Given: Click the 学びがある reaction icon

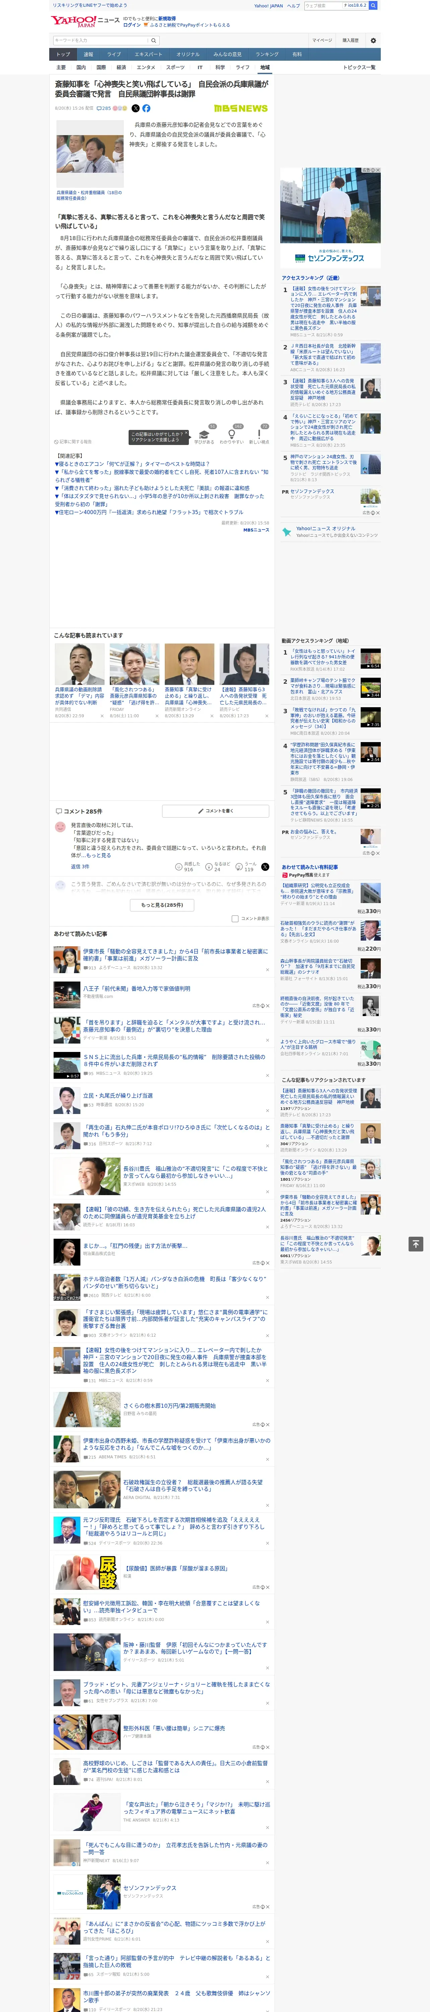Looking at the screenshot, I should coord(205,435).
